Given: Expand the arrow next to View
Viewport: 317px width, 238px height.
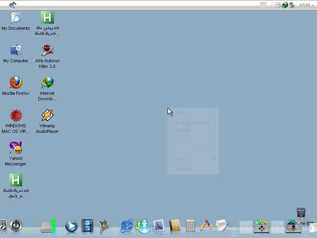Looking at the screenshot, I should (x=214, y=112).
